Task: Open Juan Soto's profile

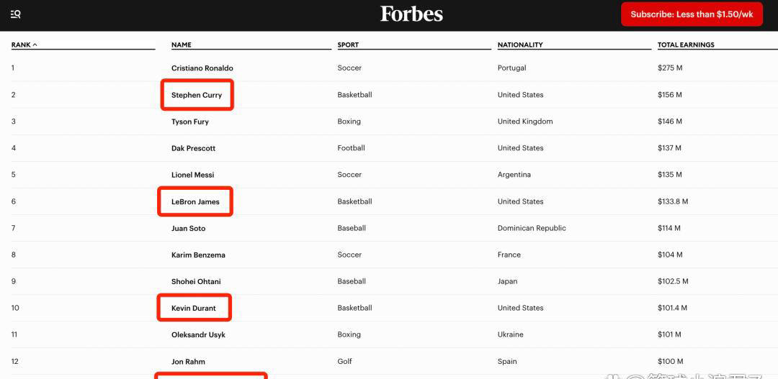Action: [188, 229]
